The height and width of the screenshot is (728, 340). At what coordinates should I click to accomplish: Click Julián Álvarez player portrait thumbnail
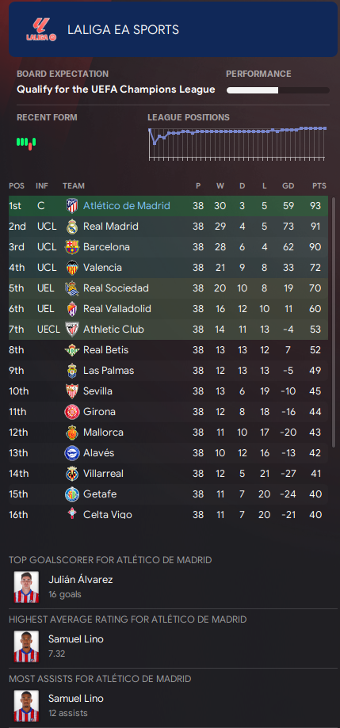pos(26,587)
